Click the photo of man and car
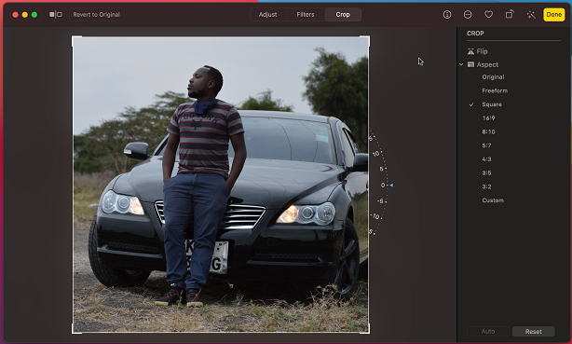Viewport: 572px width, 344px height. [x=221, y=185]
